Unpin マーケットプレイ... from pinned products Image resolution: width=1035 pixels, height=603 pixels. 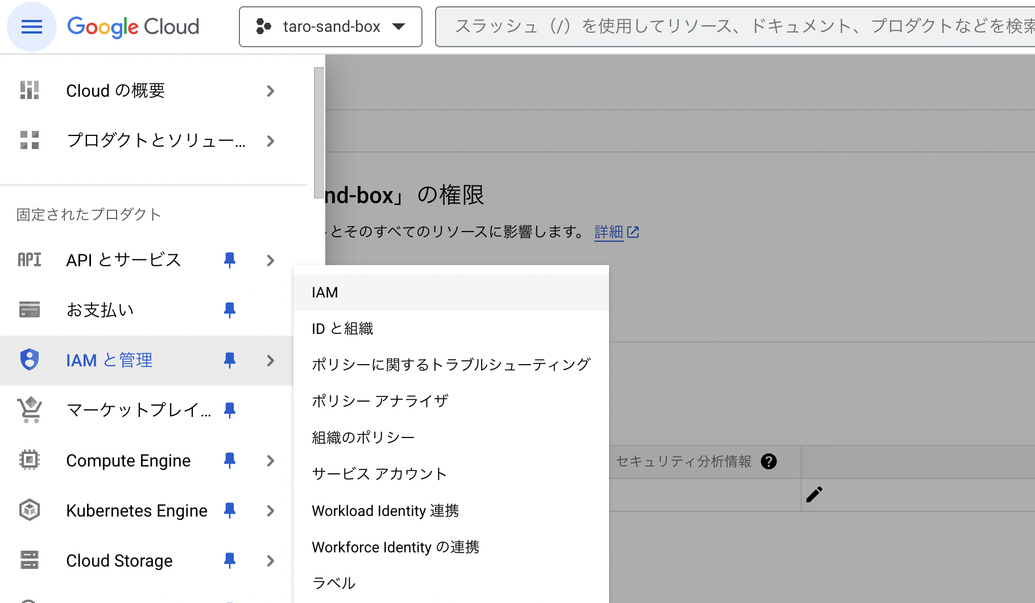[230, 410]
